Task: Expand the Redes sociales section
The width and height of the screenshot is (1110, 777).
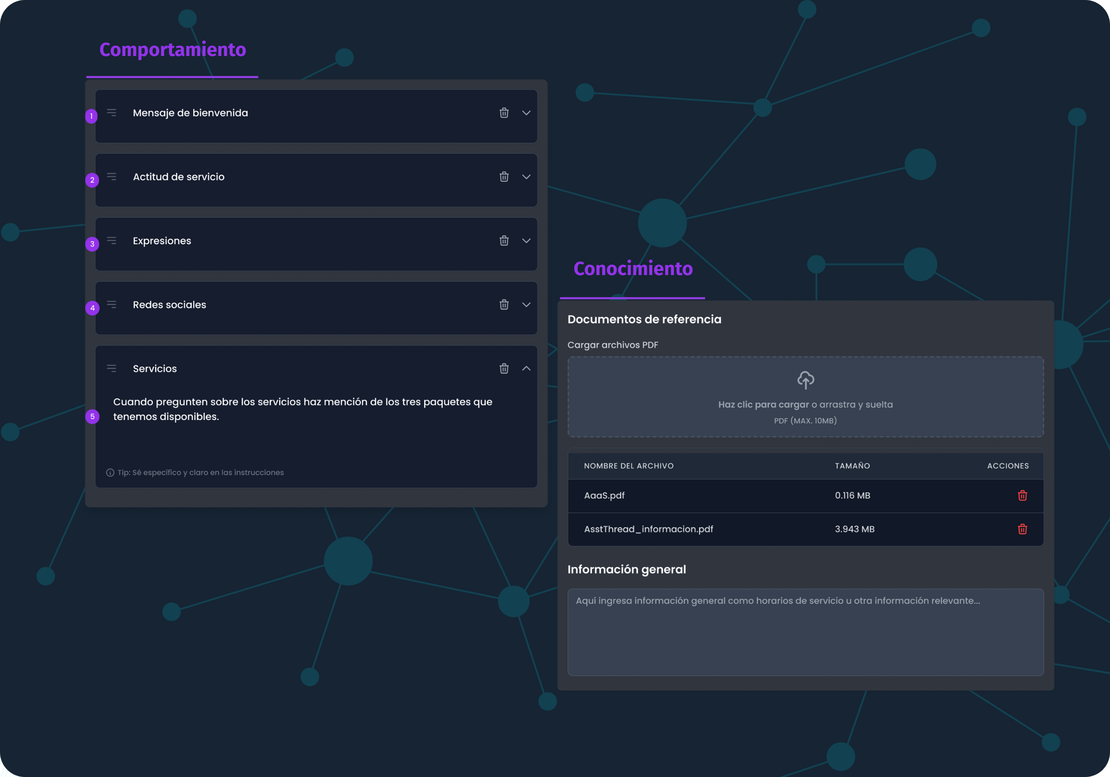Action: point(527,304)
